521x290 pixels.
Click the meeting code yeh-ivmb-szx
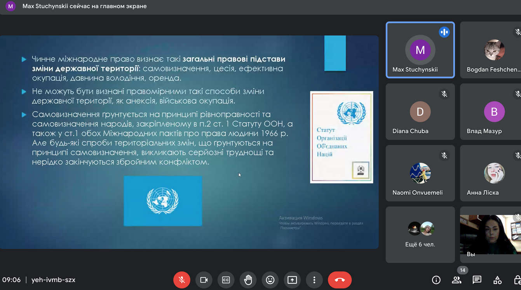tap(53, 280)
